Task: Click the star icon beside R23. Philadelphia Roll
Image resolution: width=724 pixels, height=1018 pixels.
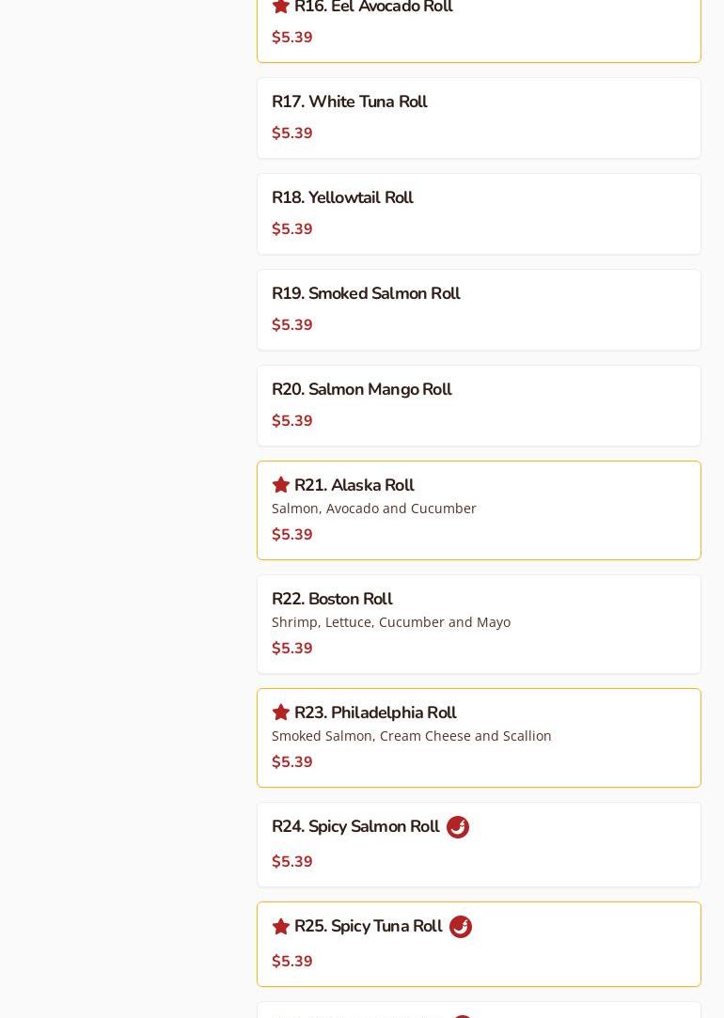Action: tap(280, 713)
